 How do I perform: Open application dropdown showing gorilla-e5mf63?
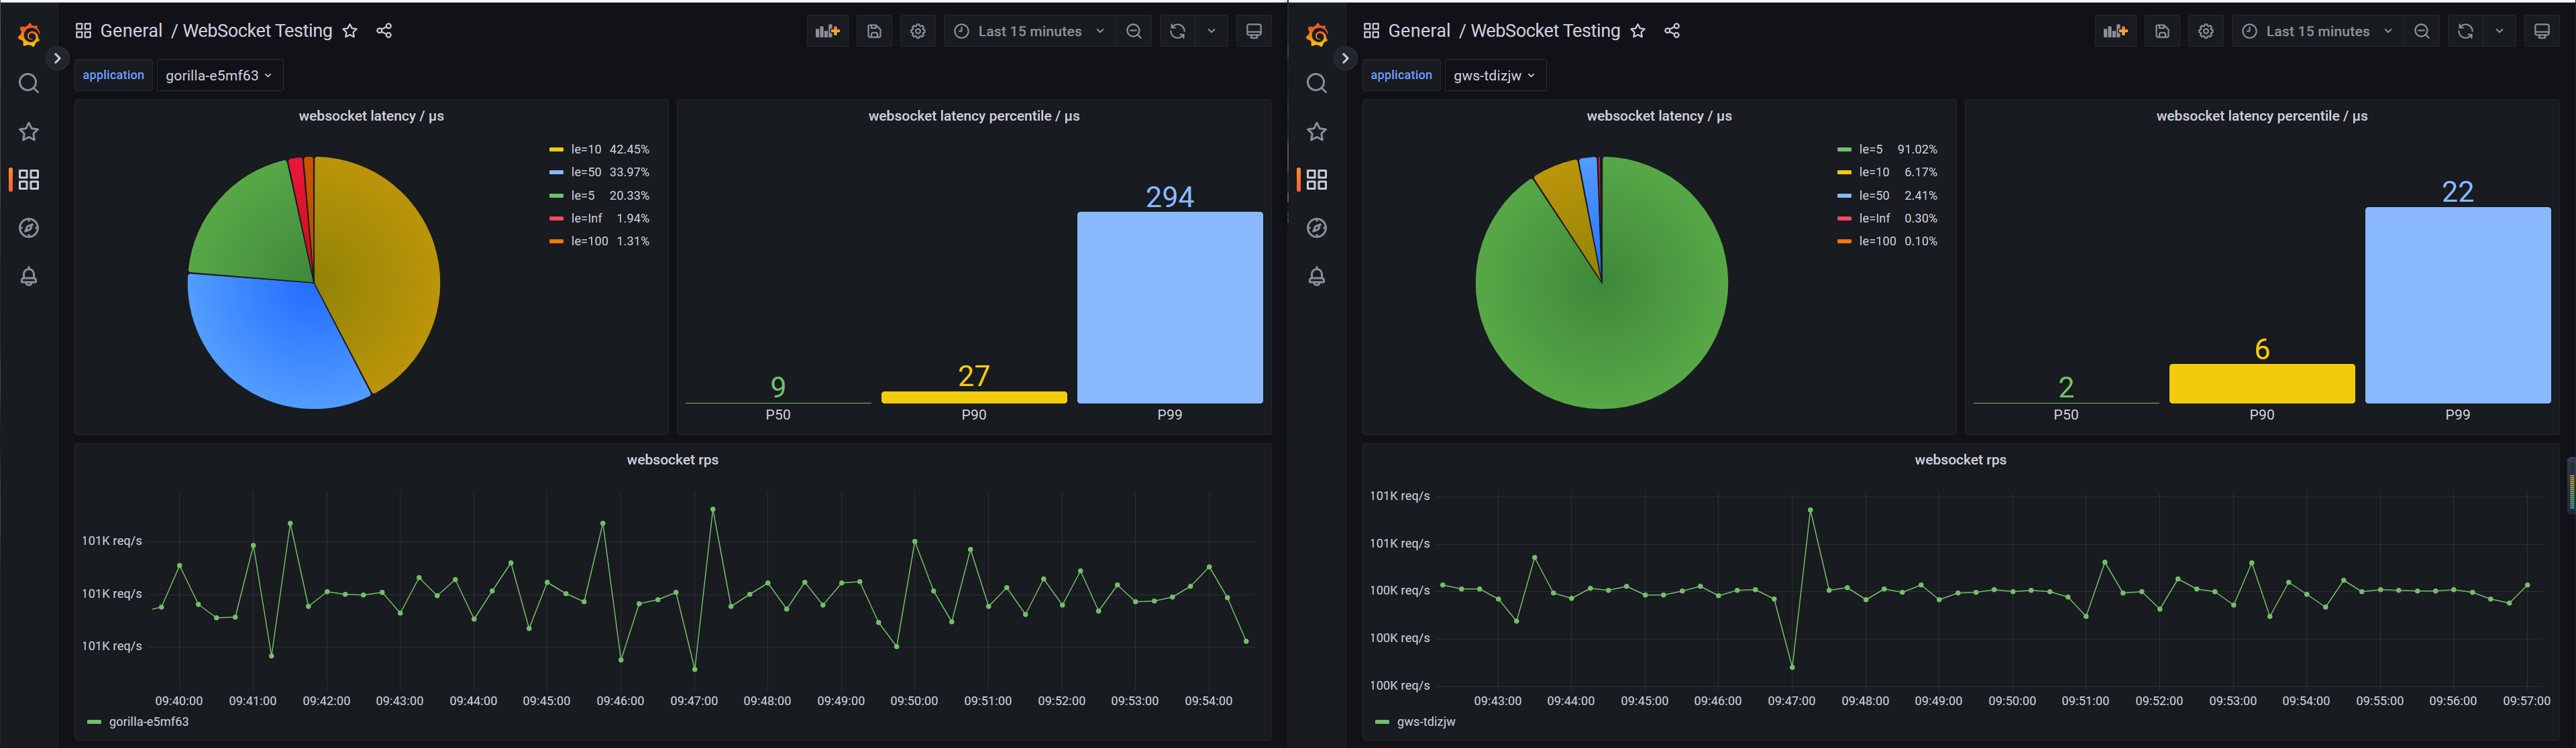[219, 75]
